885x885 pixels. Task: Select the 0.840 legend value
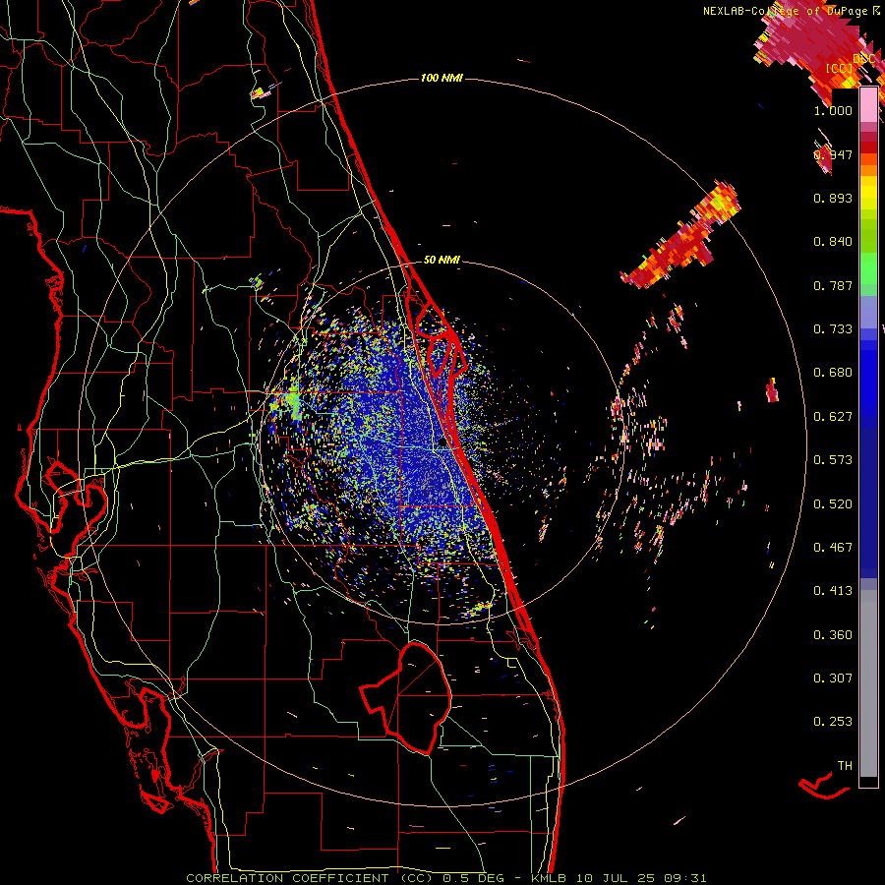coord(833,242)
